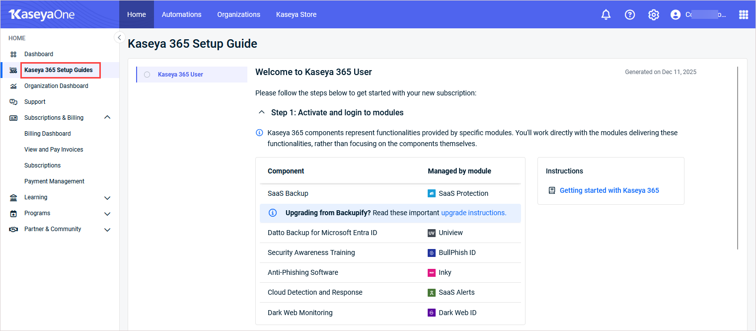The height and width of the screenshot is (331, 756).
Task: Click the setup guide vertical scrollbar
Action: point(738,158)
